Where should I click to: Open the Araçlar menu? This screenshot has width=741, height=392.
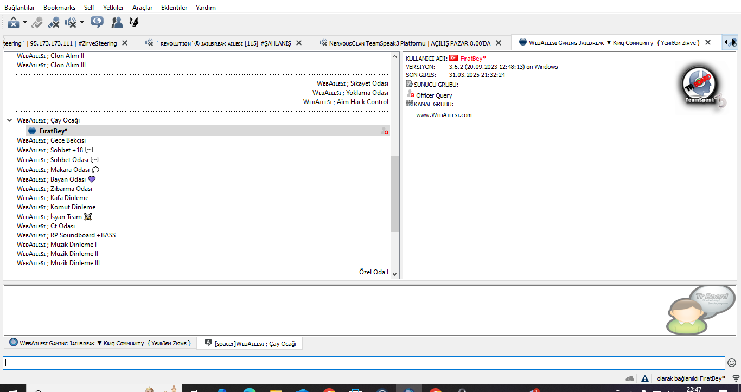(x=143, y=8)
